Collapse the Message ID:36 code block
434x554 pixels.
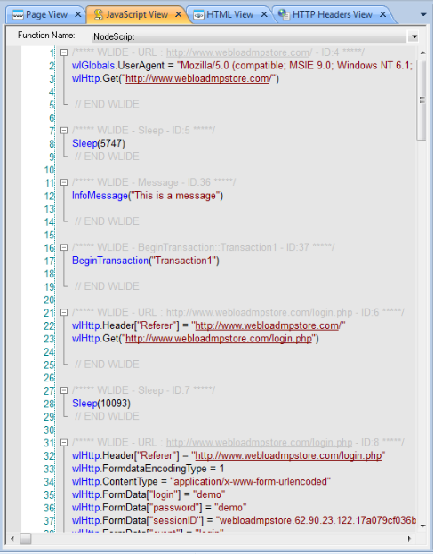pos(64,182)
